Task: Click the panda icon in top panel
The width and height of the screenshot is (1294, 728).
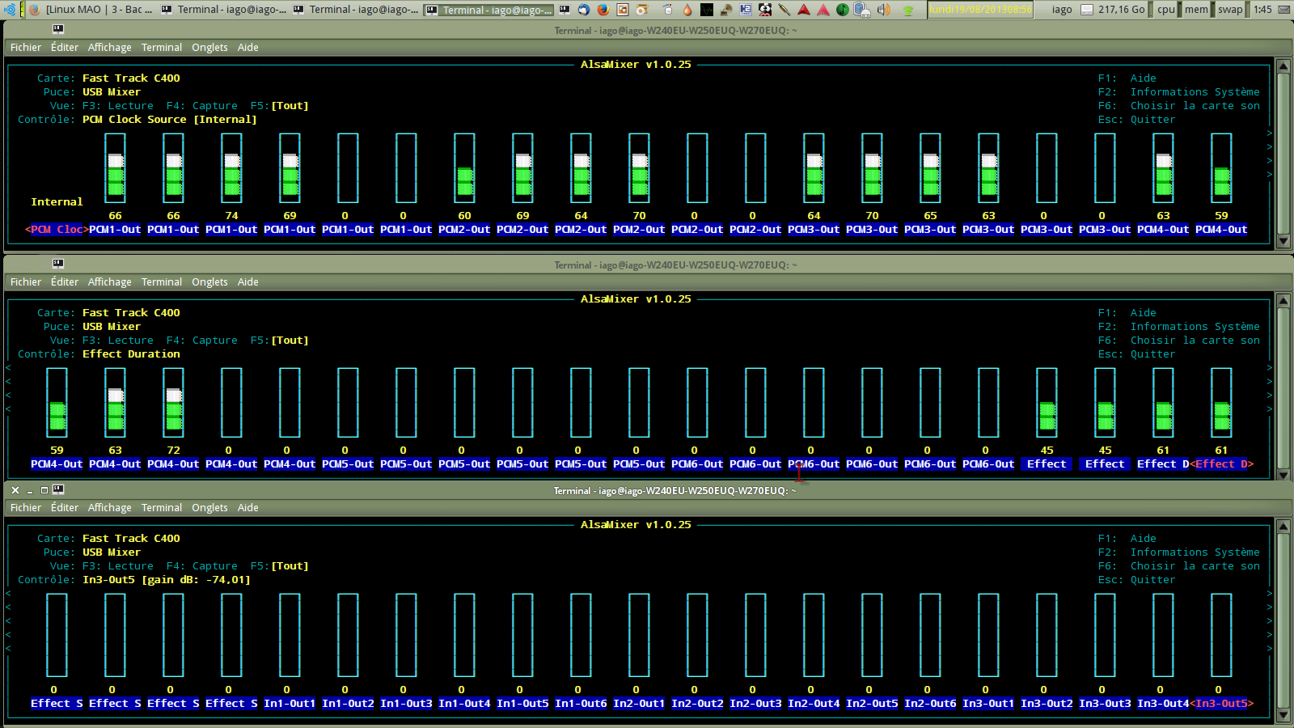Action: [764, 10]
